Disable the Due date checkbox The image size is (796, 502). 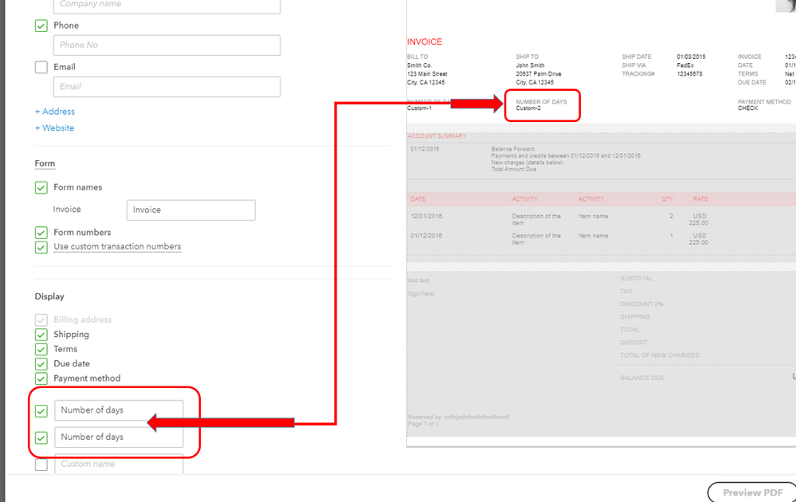(41, 363)
